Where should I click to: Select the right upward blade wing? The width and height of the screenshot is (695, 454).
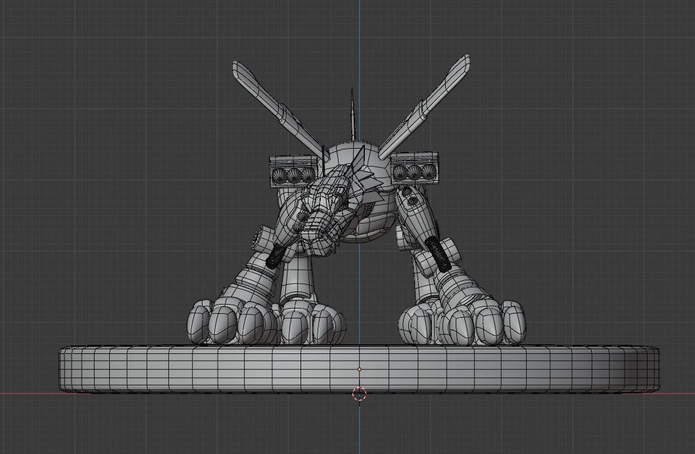pyautogui.click(x=423, y=105)
